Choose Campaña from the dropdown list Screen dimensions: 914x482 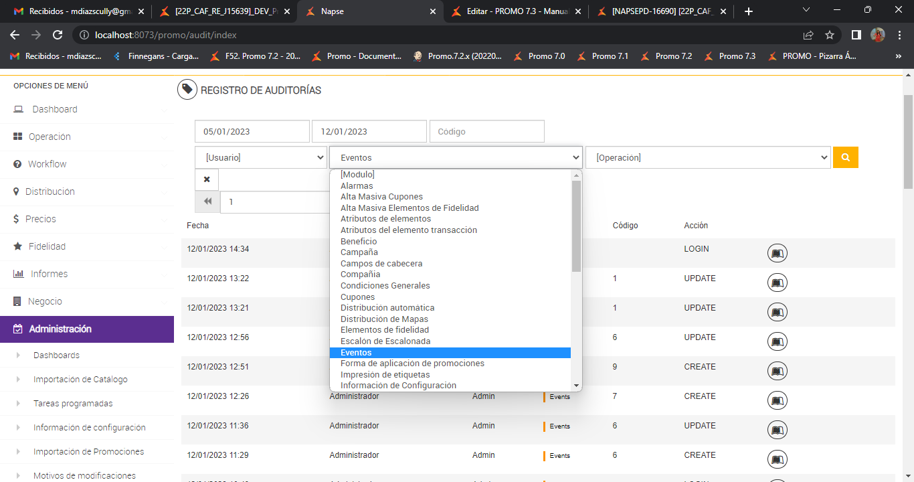(359, 252)
